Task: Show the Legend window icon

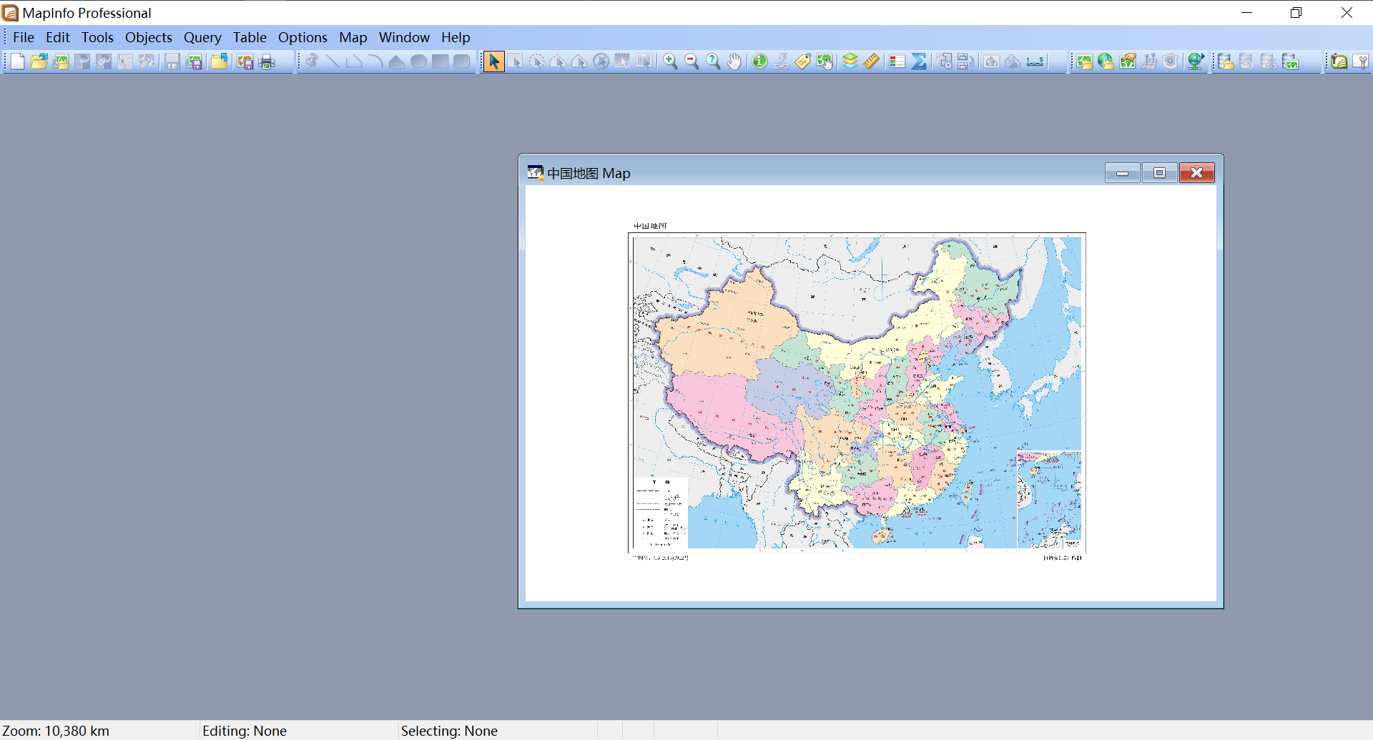Action: pyautogui.click(x=897, y=61)
